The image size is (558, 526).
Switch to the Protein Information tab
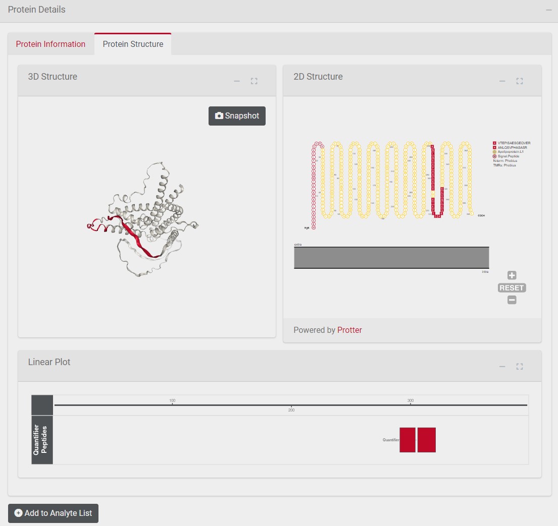click(x=50, y=44)
